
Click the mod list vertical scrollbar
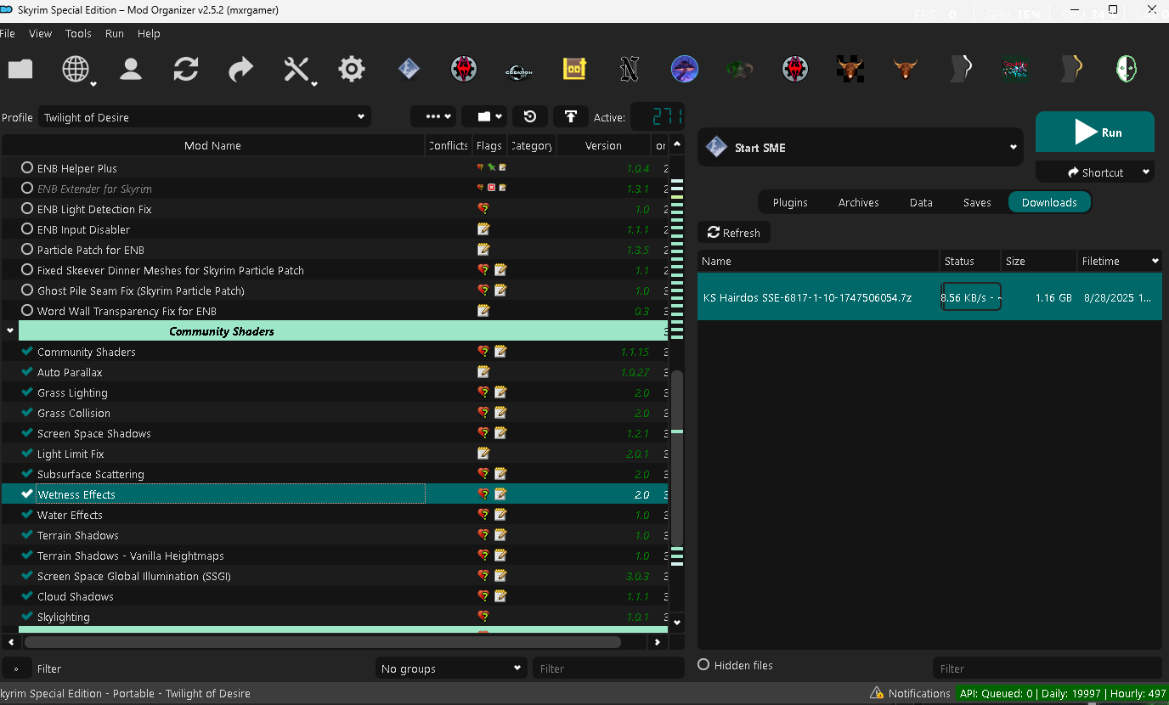(x=677, y=459)
